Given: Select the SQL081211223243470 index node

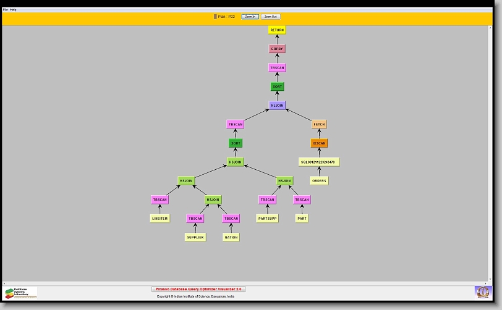Looking at the screenshot, I should [x=319, y=162].
